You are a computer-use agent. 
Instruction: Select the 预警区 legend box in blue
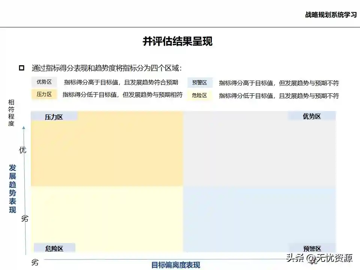pyautogui.click(x=199, y=83)
